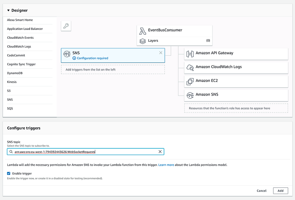This screenshot has height=200, width=295.
Task: Click the Designer heading text
Action: tap(20, 10)
